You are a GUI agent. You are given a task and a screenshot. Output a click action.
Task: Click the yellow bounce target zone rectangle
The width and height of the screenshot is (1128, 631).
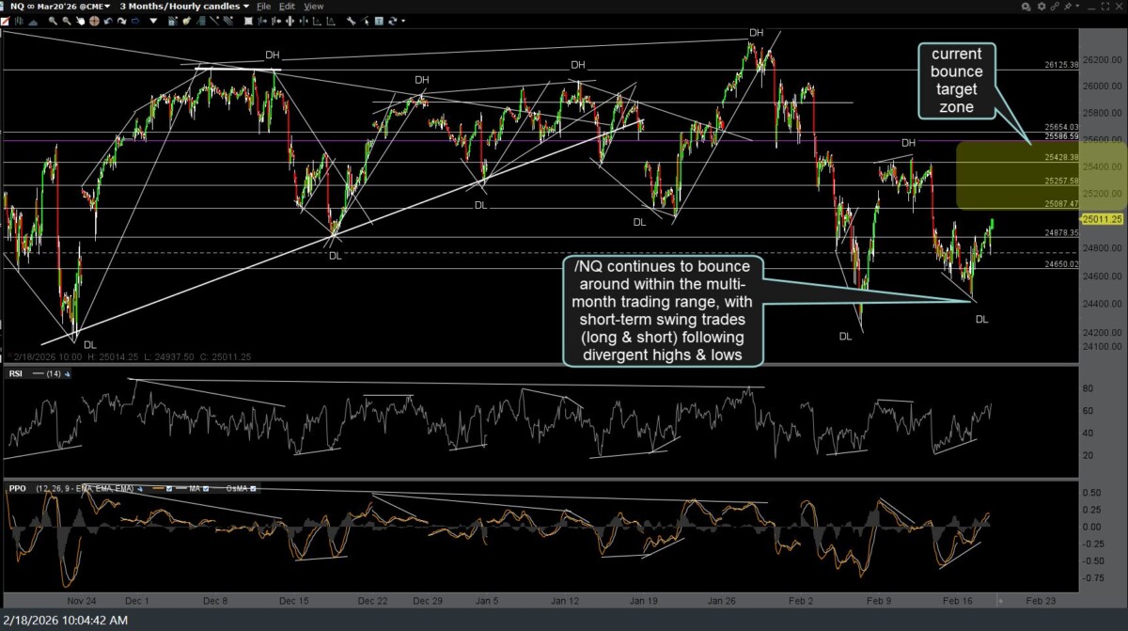pyautogui.click(x=1041, y=175)
